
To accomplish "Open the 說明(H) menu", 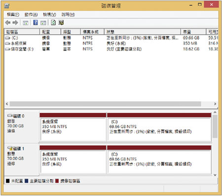I will pyautogui.click(x=68, y=15).
